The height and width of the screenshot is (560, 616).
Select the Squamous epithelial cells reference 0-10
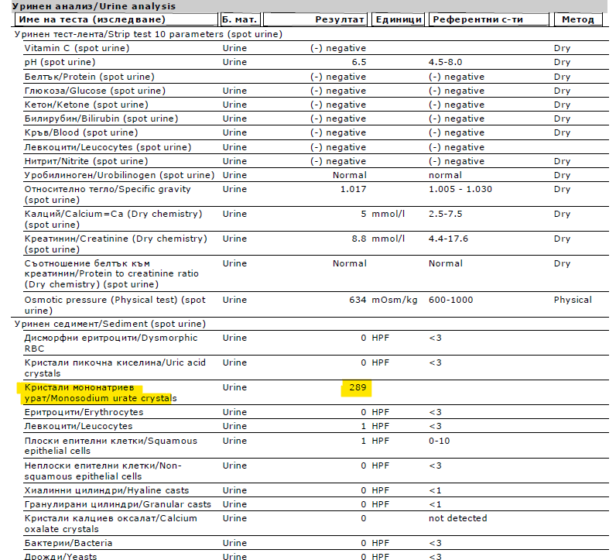click(439, 441)
